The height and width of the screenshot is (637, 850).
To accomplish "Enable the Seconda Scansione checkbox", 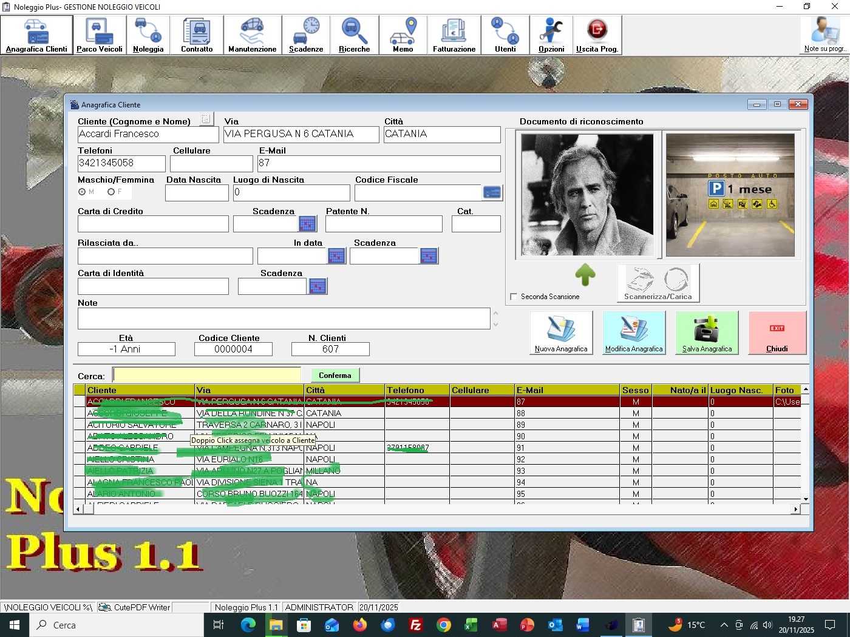I will pyautogui.click(x=514, y=297).
